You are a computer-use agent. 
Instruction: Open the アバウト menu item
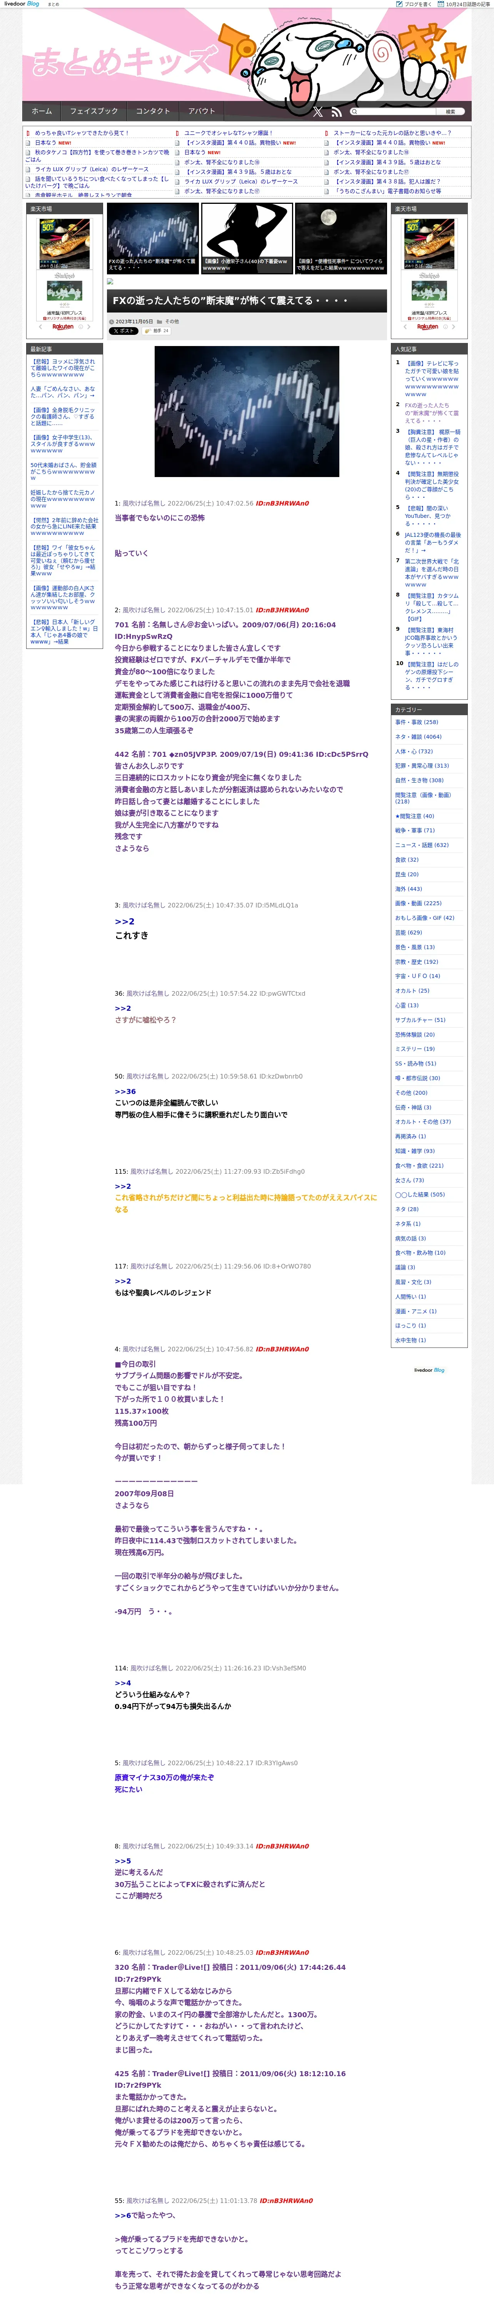(201, 111)
